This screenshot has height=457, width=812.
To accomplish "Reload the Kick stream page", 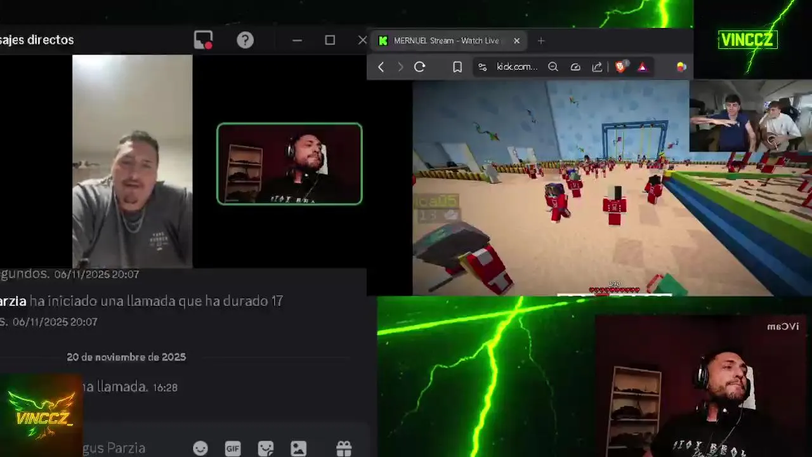I will [x=419, y=67].
